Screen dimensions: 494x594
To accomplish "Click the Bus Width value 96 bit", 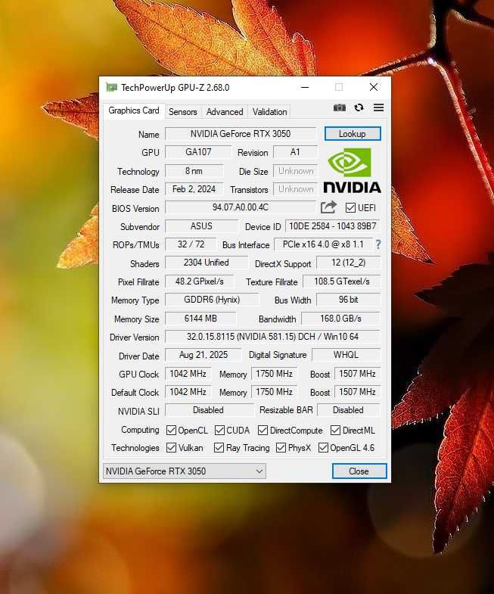I will click(348, 300).
